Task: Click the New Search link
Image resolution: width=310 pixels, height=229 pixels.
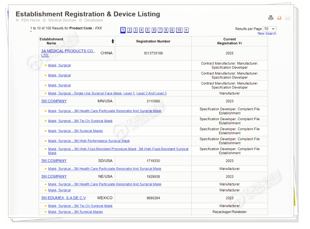Action: pos(267,33)
